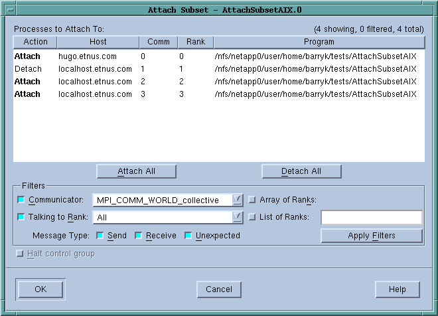Toggle the Communicator filter checkbox
The width and height of the screenshot is (438, 316).
[21, 200]
